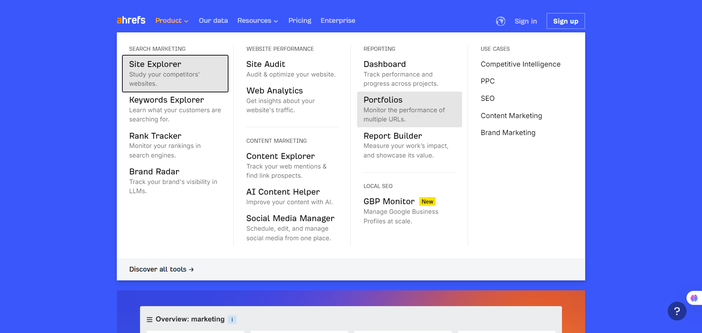Select the PPC use case
The image size is (702, 333).
click(488, 81)
